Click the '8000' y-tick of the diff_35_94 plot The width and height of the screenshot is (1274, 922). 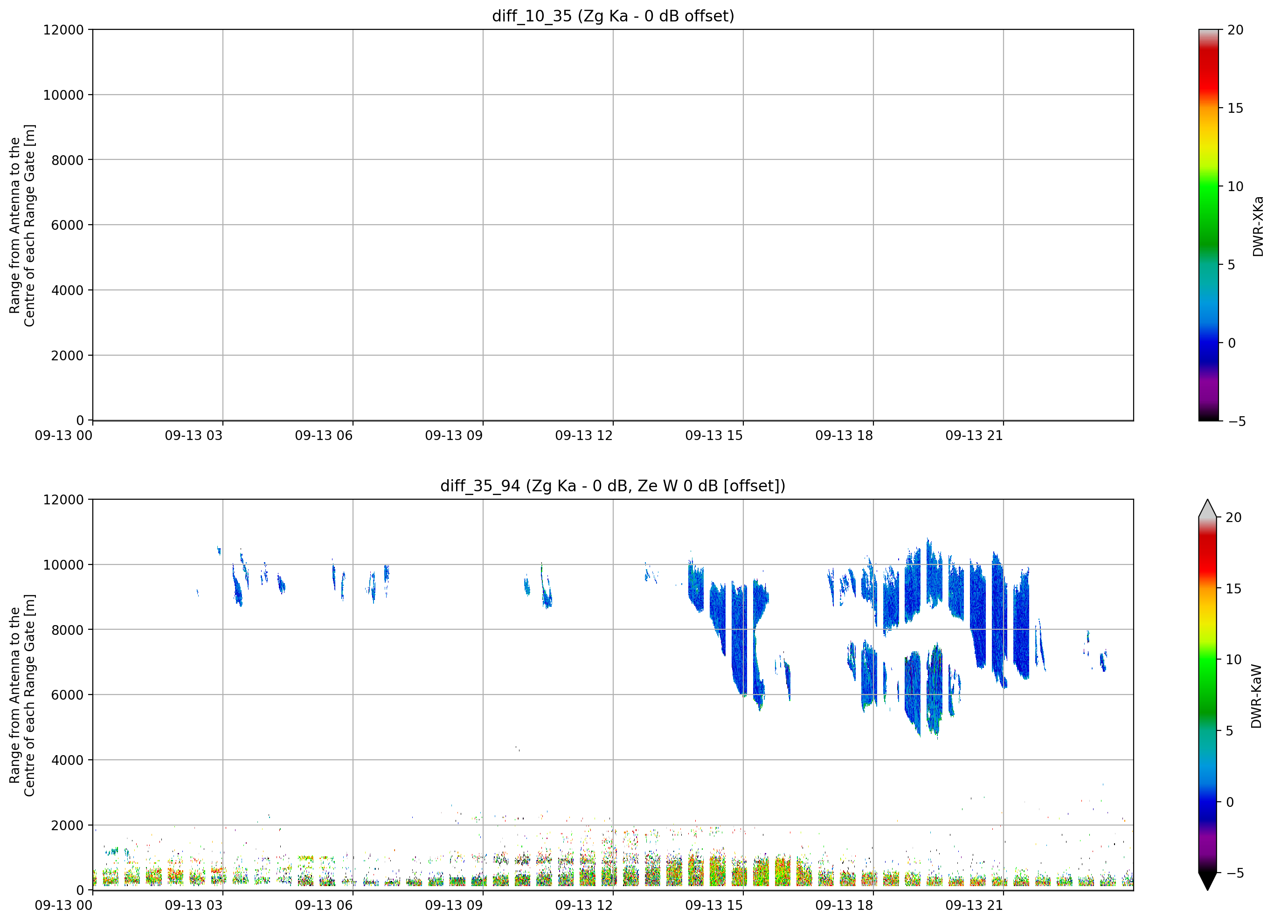(68, 630)
